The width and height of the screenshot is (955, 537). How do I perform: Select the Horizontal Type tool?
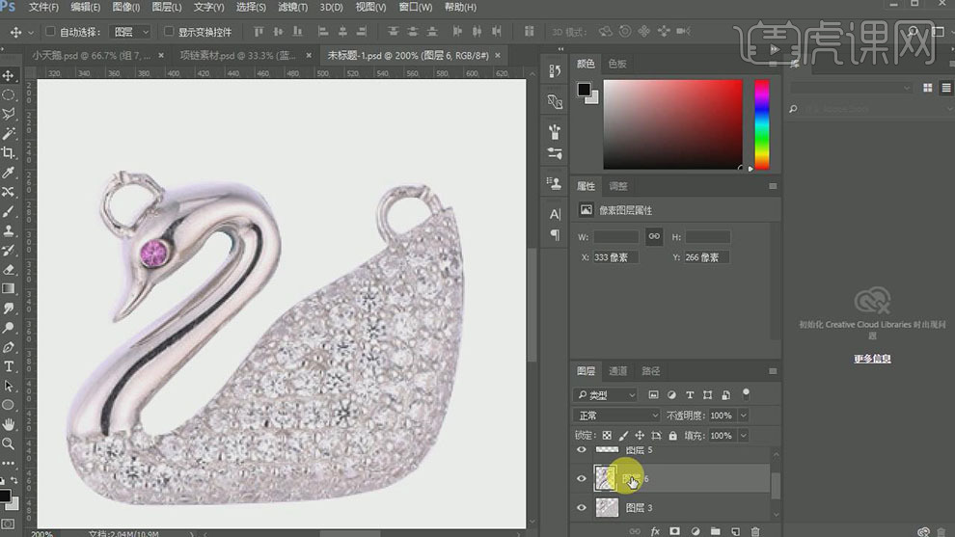(x=9, y=366)
